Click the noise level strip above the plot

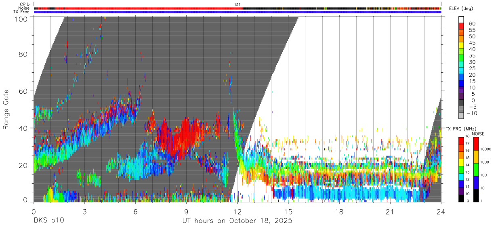tap(237, 8)
